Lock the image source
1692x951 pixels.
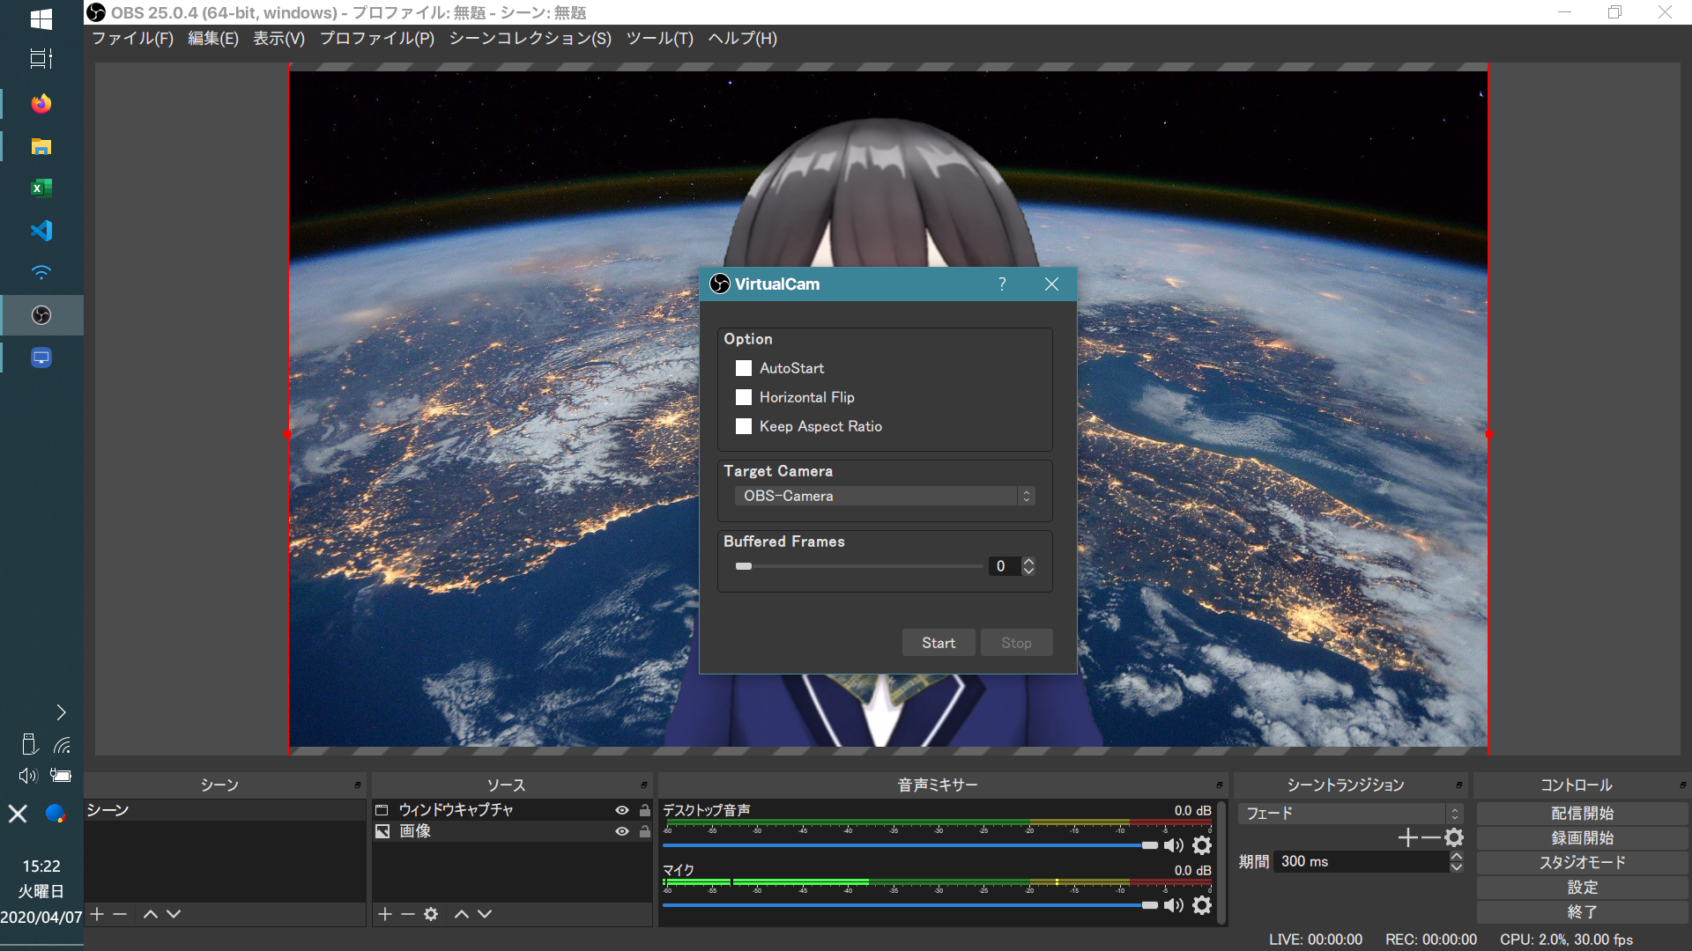point(645,831)
